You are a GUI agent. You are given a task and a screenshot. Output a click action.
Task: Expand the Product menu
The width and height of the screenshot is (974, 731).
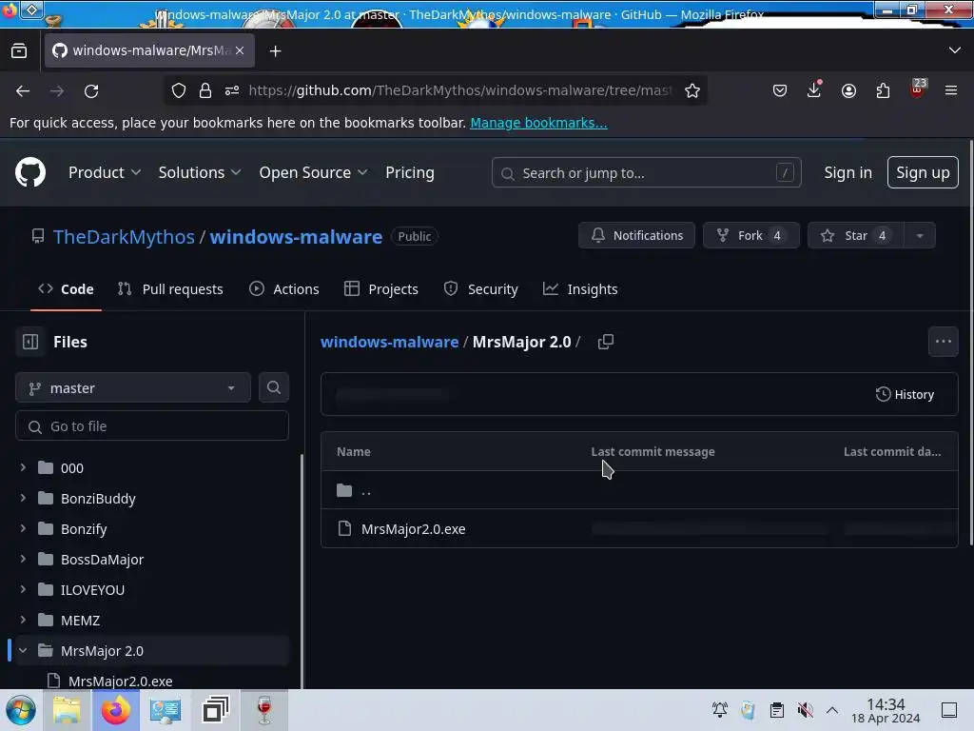click(105, 172)
